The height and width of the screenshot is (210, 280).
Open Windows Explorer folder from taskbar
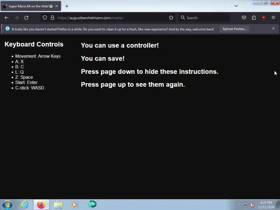(58, 205)
